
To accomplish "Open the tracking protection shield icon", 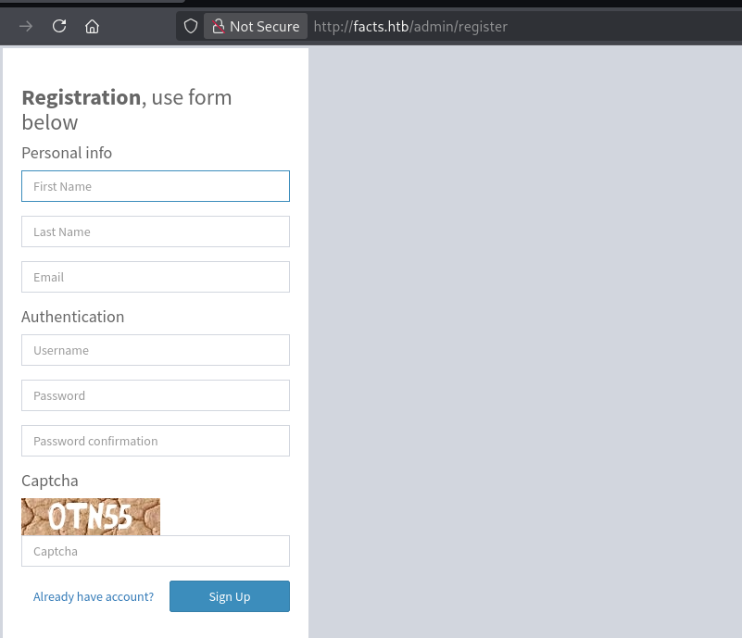I will tap(191, 26).
